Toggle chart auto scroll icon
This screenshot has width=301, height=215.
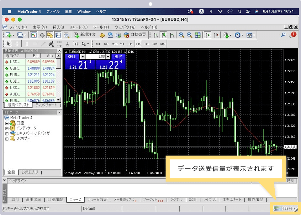point(208,35)
